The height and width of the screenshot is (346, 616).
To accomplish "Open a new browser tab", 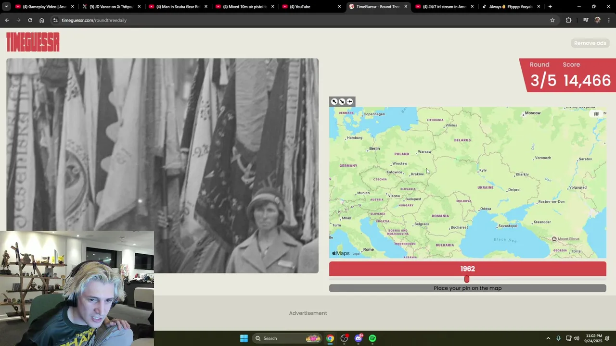I will click(x=550, y=7).
